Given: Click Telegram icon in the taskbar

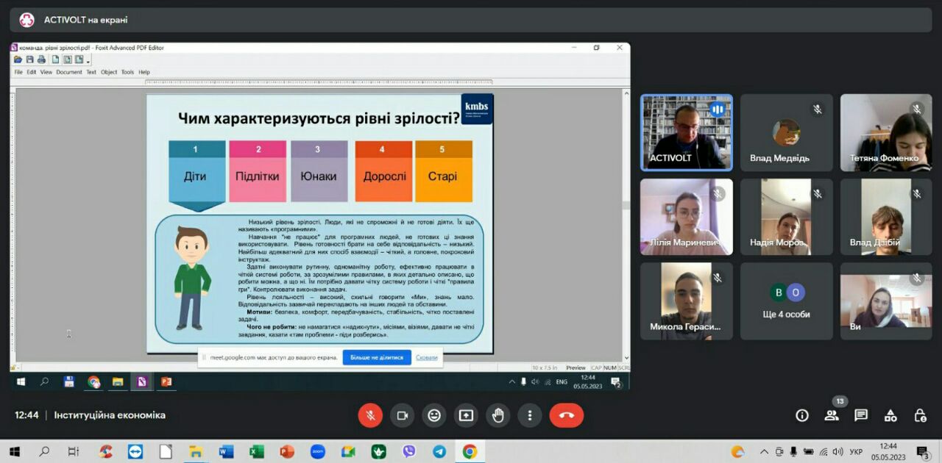Looking at the screenshot, I should (x=439, y=451).
